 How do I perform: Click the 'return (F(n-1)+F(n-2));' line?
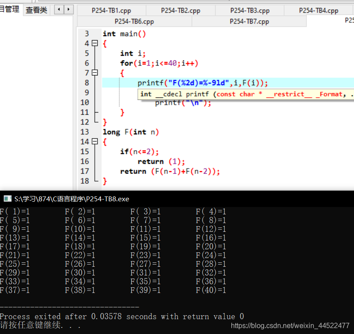(170, 172)
